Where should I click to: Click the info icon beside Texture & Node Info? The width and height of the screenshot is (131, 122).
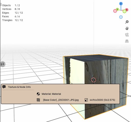tap(4, 87)
